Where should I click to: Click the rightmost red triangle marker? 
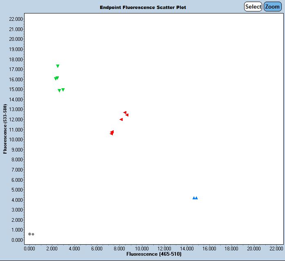[x=127, y=115]
